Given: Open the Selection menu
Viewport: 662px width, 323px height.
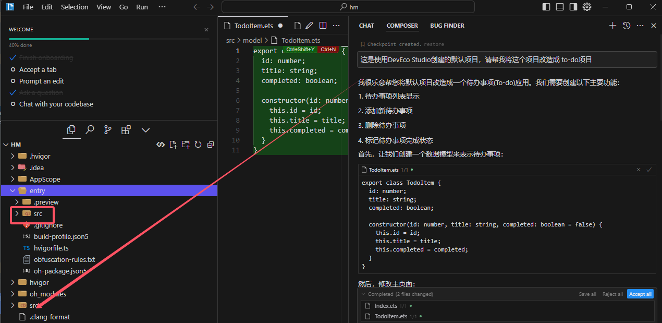Looking at the screenshot, I should [x=75, y=7].
